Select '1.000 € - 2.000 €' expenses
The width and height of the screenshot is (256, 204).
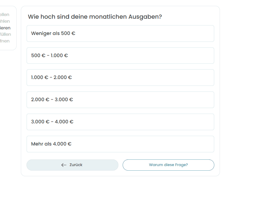pyautogui.click(x=120, y=78)
